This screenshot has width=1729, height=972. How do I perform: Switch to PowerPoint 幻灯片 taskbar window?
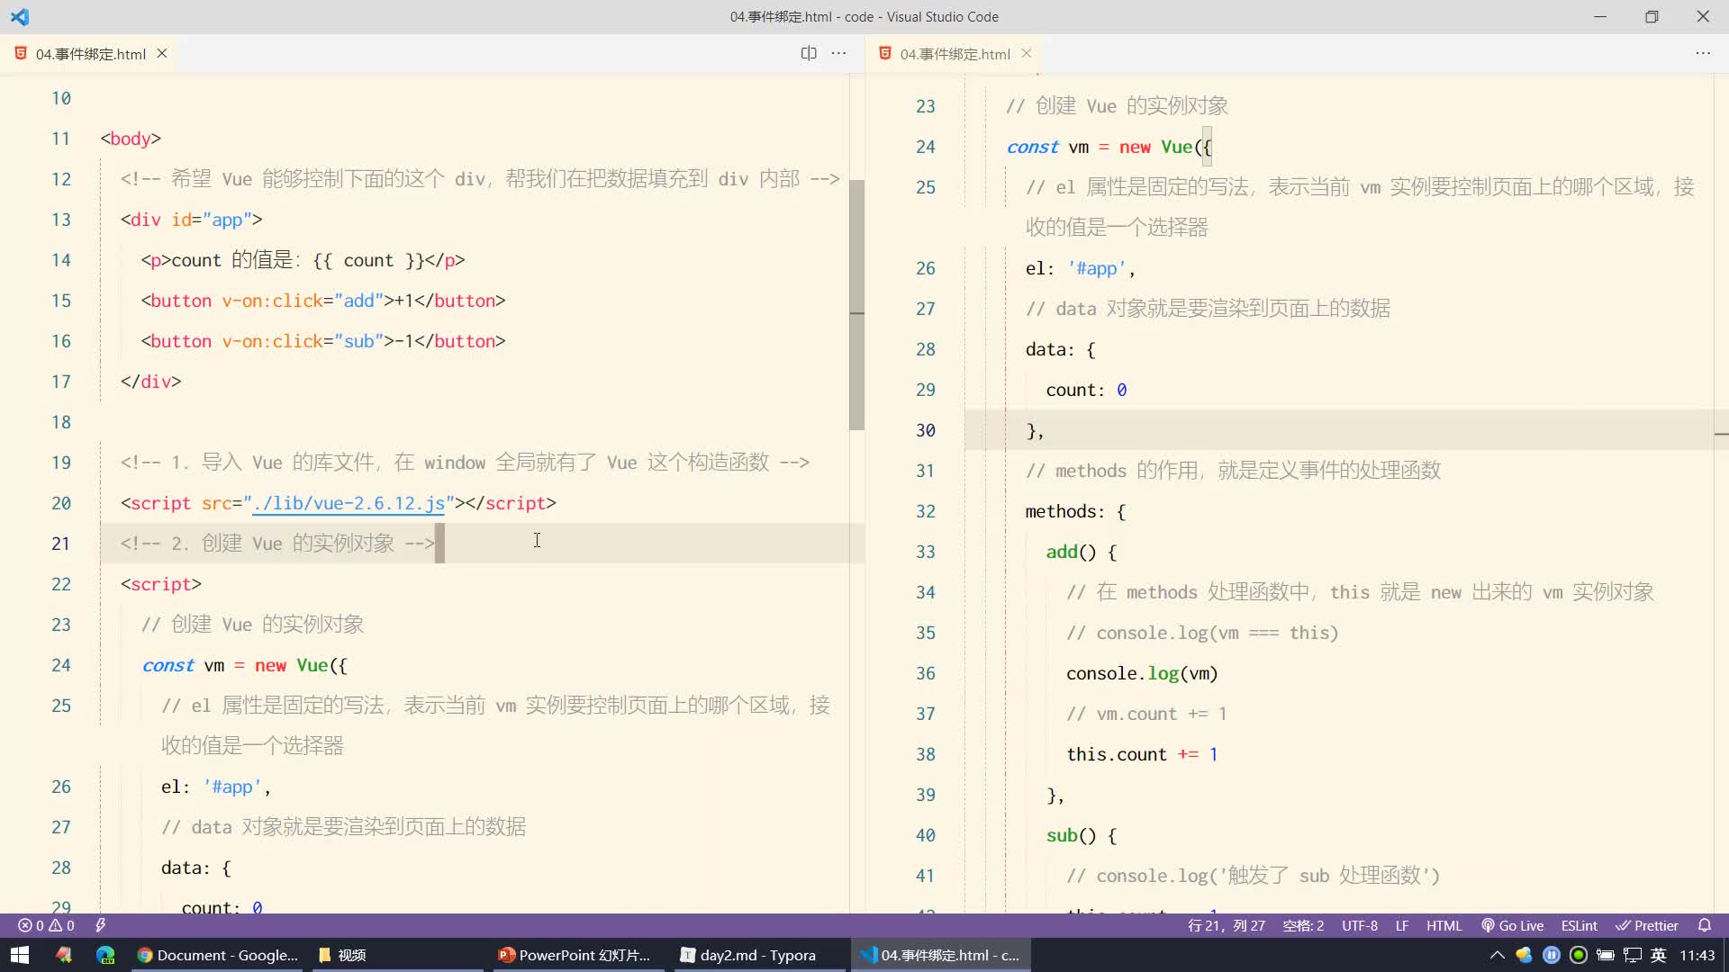coord(578,955)
